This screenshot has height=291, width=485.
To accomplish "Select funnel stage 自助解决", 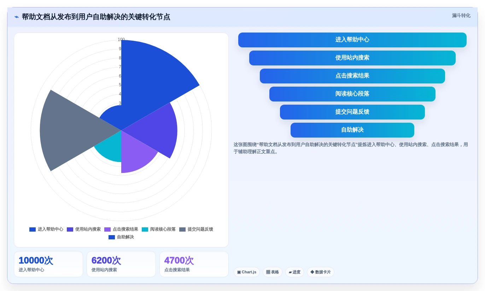I will pos(352,130).
